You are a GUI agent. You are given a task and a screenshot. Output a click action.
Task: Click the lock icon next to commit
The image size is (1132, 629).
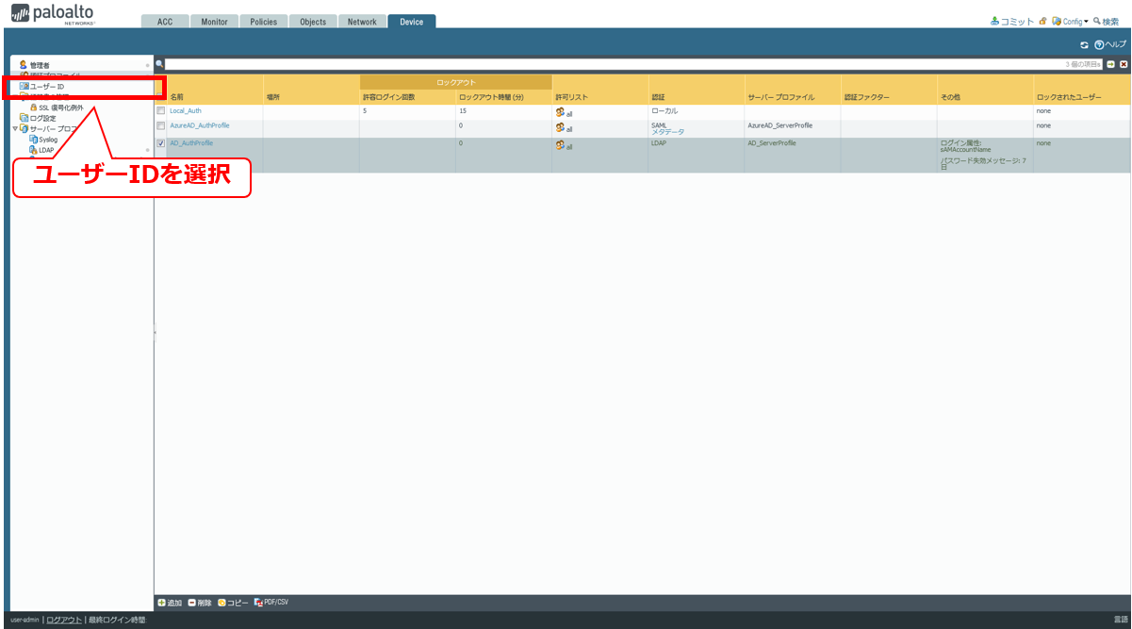point(1042,21)
